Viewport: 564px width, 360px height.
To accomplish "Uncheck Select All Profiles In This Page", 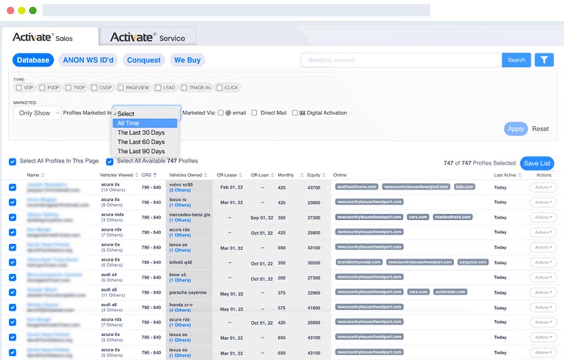I will point(12,162).
